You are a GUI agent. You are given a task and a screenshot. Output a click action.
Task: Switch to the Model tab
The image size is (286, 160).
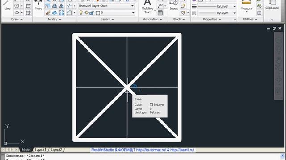point(26,150)
